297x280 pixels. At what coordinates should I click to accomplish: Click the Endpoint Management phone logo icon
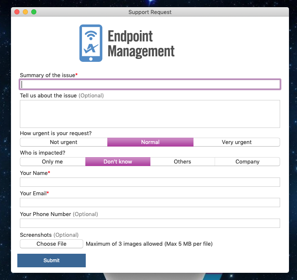coord(91,43)
